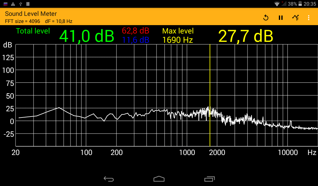Tap the Wi-Fi status icon

[277, 4]
